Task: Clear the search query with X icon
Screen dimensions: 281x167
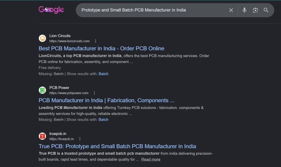Action: pos(231,10)
